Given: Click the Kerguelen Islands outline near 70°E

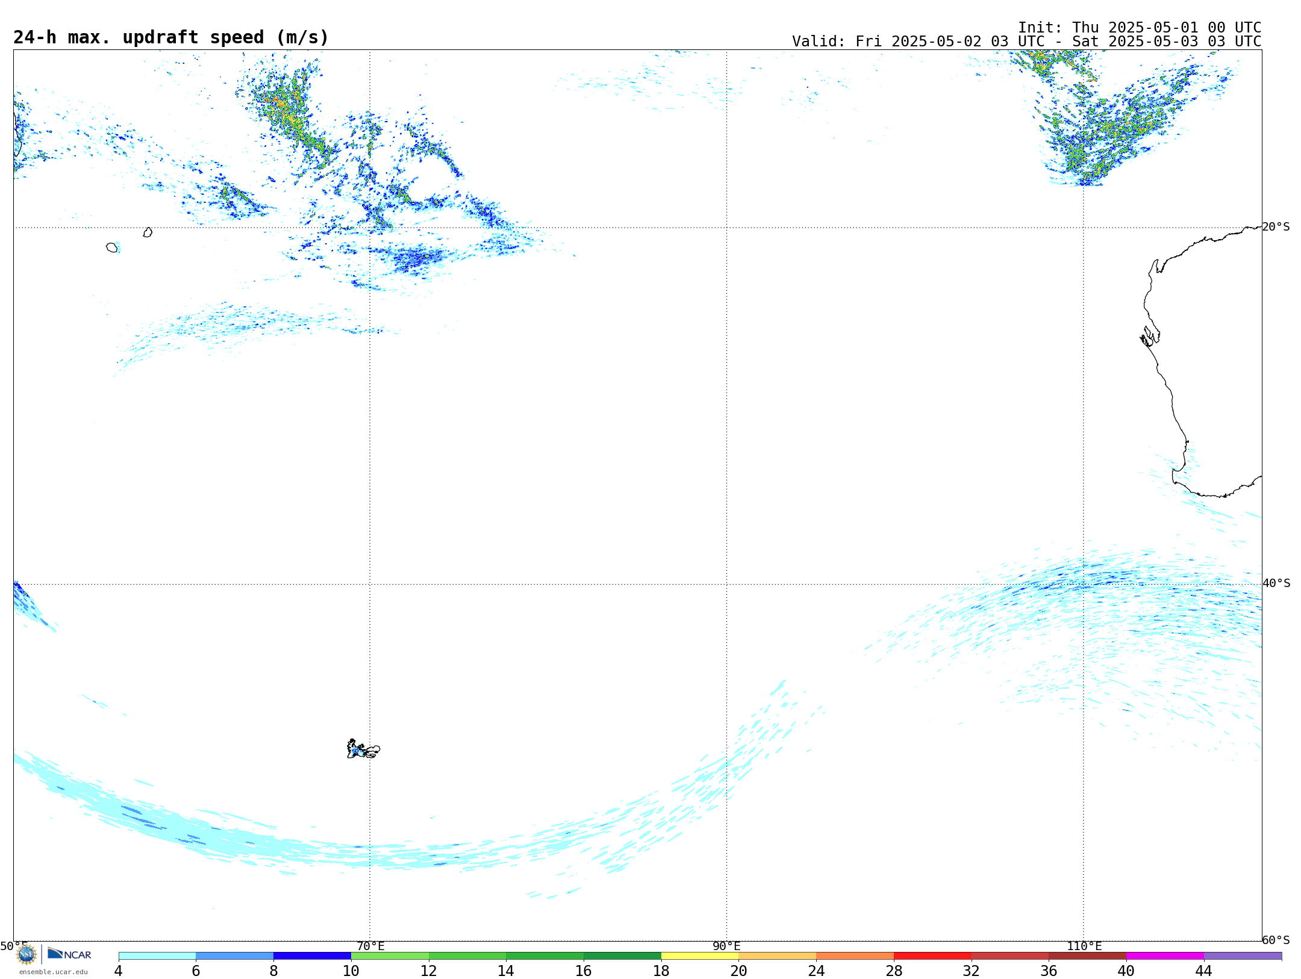Looking at the screenshot, I should click(363, 749).
